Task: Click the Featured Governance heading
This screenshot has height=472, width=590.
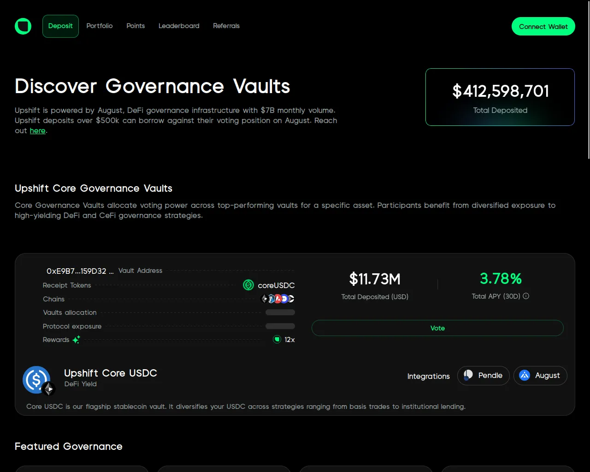Action: (69, 446)
